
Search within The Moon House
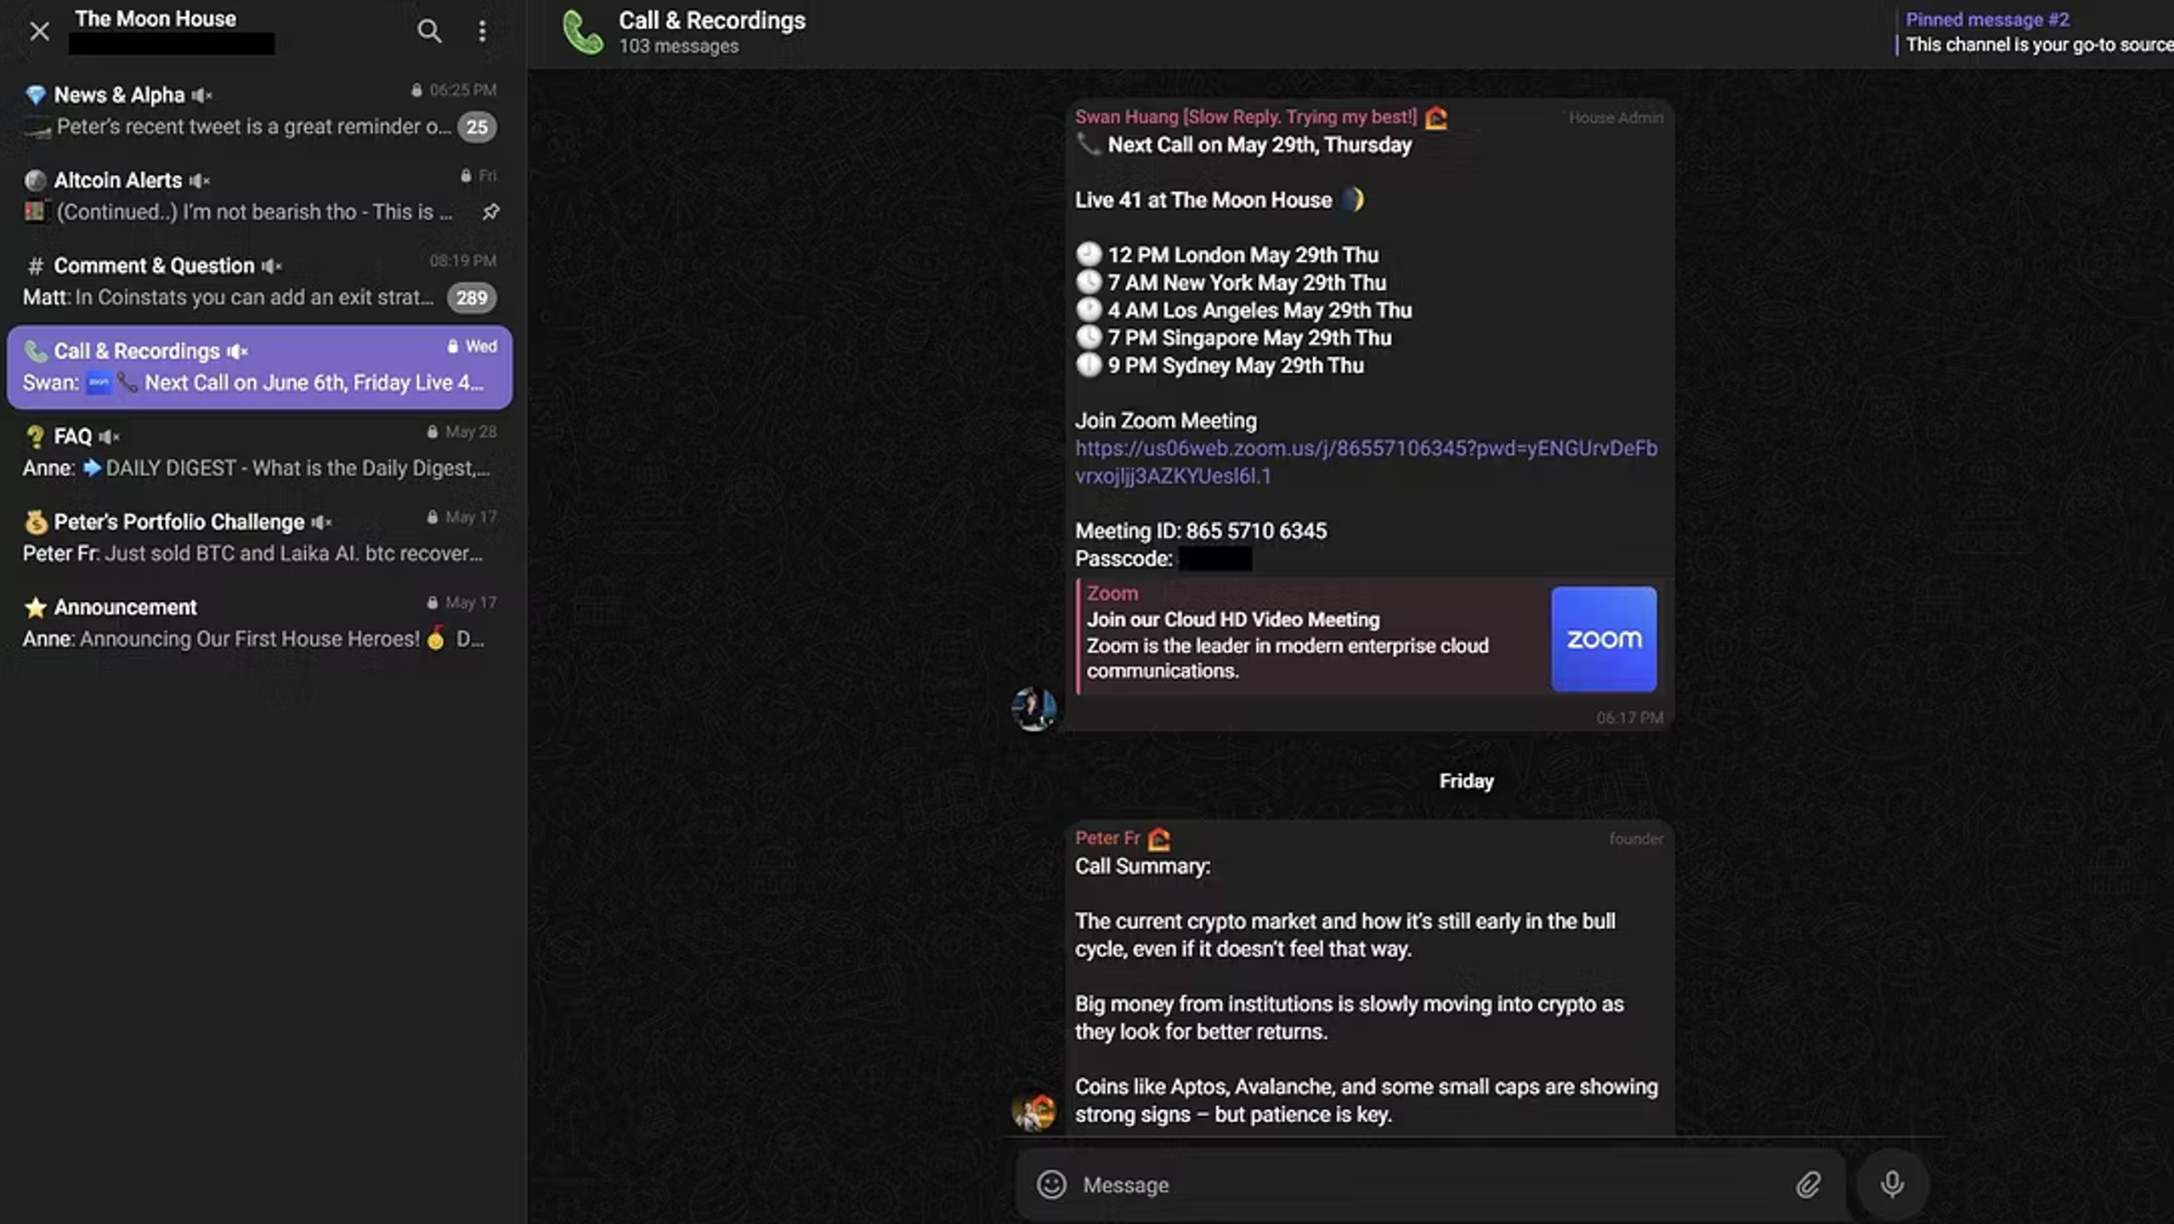(429, 31)
